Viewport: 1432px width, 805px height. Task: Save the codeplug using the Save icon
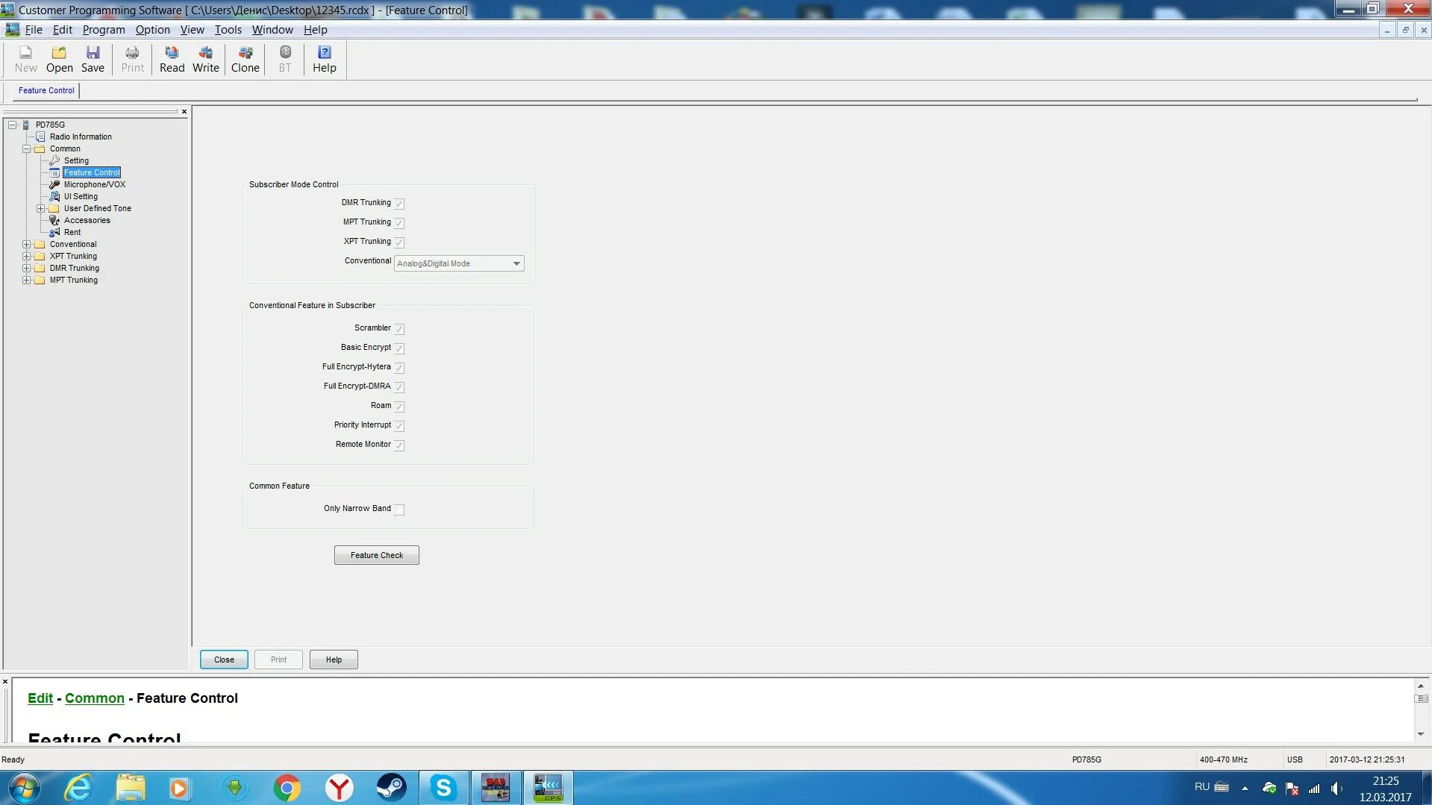[93, 59]
